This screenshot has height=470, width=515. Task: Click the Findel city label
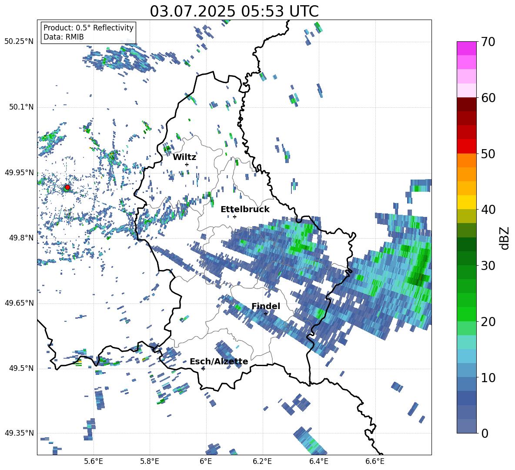point(266,306)
